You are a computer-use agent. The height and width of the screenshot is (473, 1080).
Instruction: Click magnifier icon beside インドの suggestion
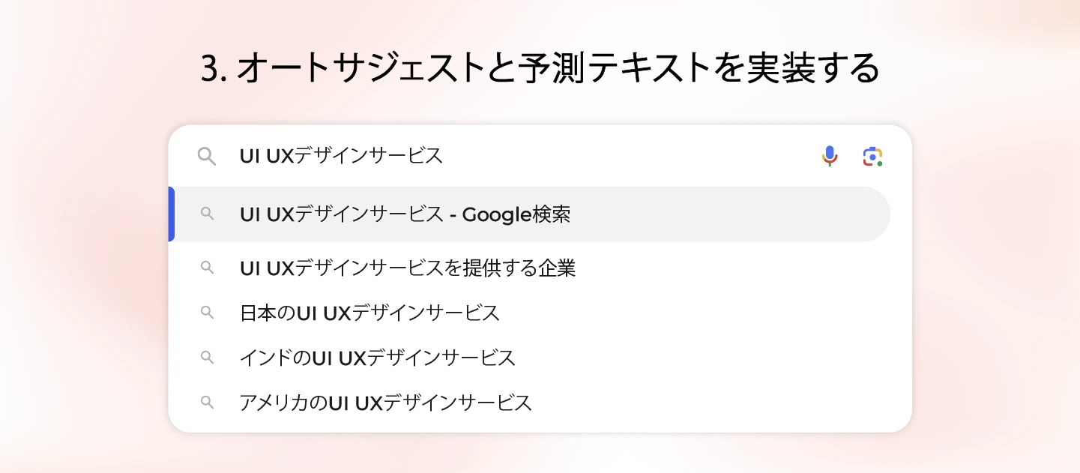click(208, 358)
